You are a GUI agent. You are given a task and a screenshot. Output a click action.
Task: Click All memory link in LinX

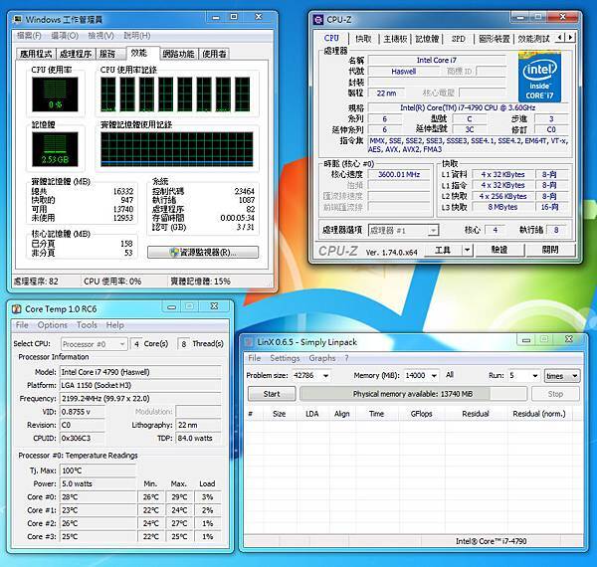pos(450,375)
